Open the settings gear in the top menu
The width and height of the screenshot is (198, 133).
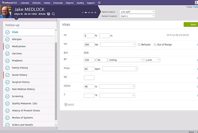click(x=99, y=3)
